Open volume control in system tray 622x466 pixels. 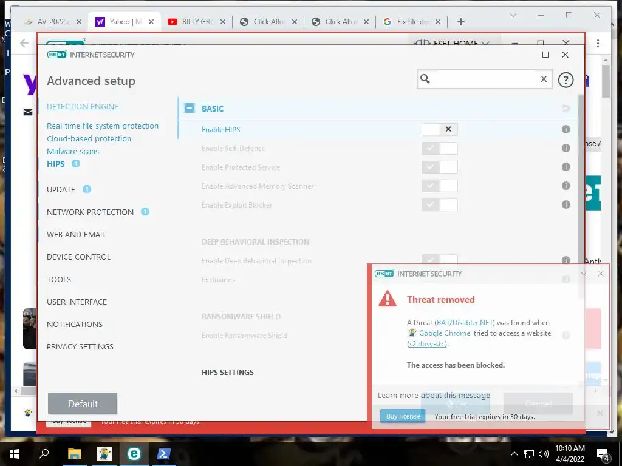pyautogui.click(x=544, y=454)
